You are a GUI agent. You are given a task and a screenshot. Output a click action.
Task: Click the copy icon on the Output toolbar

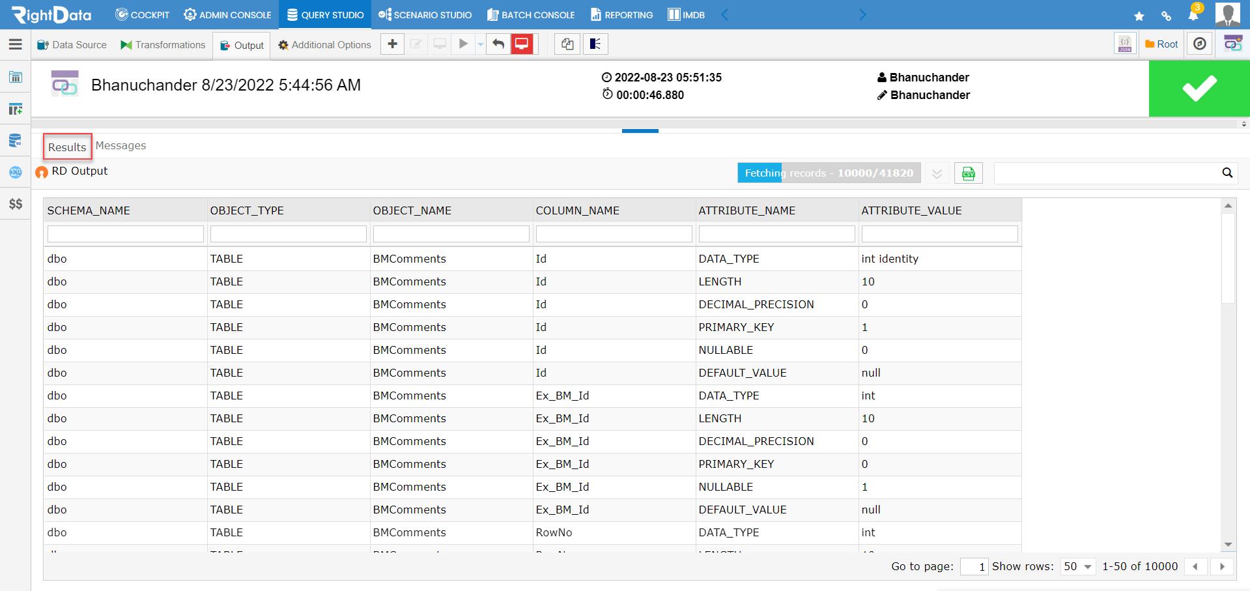[567, 44]
